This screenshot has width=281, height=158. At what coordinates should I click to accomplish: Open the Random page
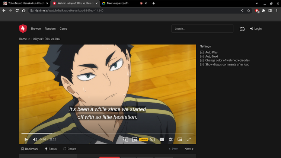(x=50, y=29)
